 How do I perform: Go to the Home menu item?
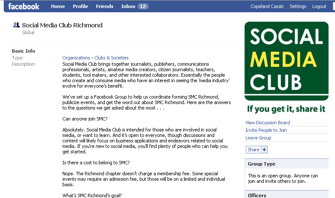tap(58, 6)
